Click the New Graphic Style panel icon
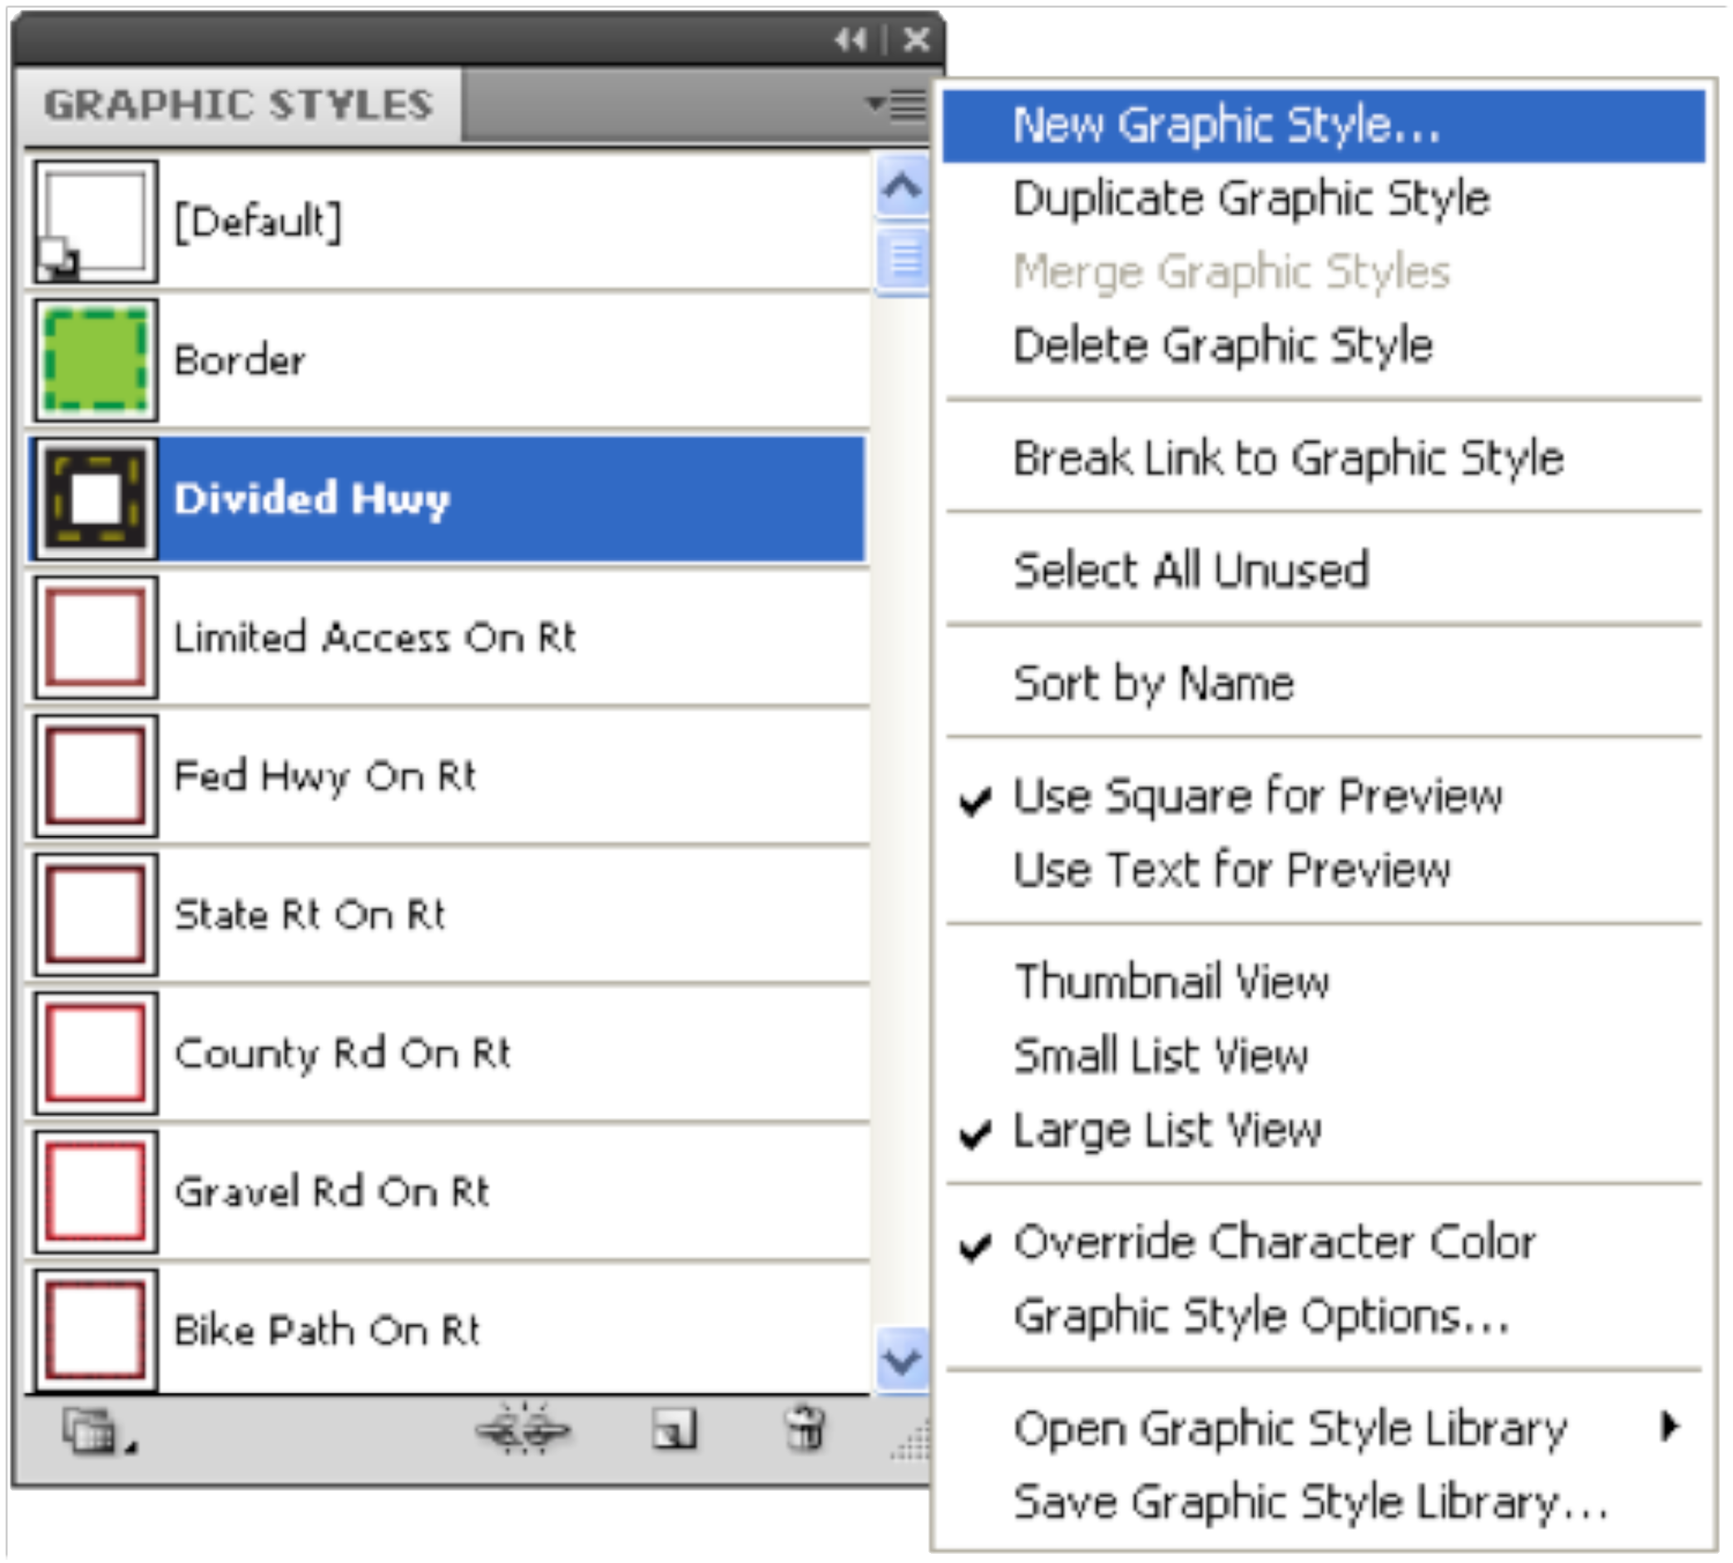The width and height of the screenshot is (1733, 1563). [x=674, y=1430]
